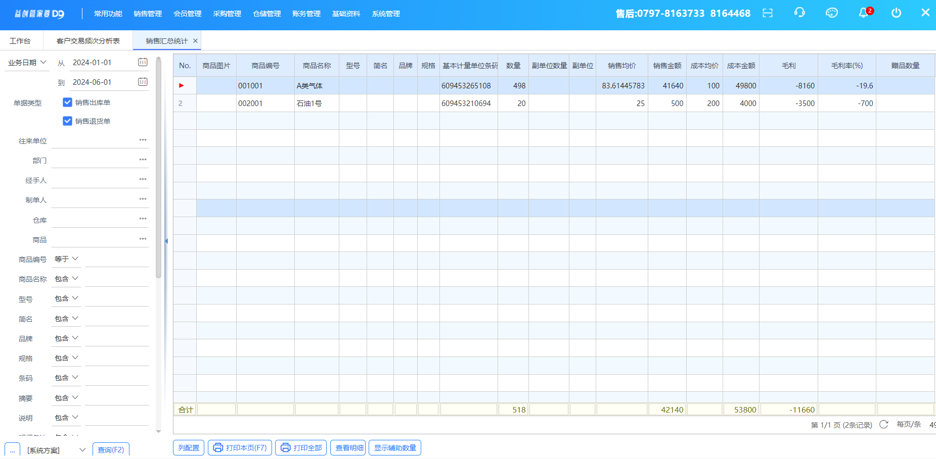Open 规格 operator dropdown

point(66,358)
